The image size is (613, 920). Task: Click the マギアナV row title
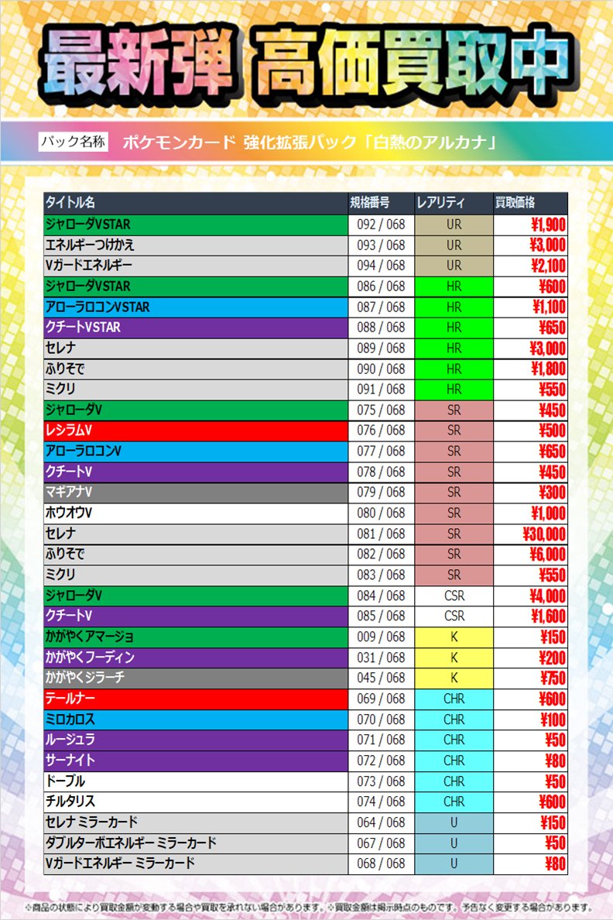tap(69, 492)
